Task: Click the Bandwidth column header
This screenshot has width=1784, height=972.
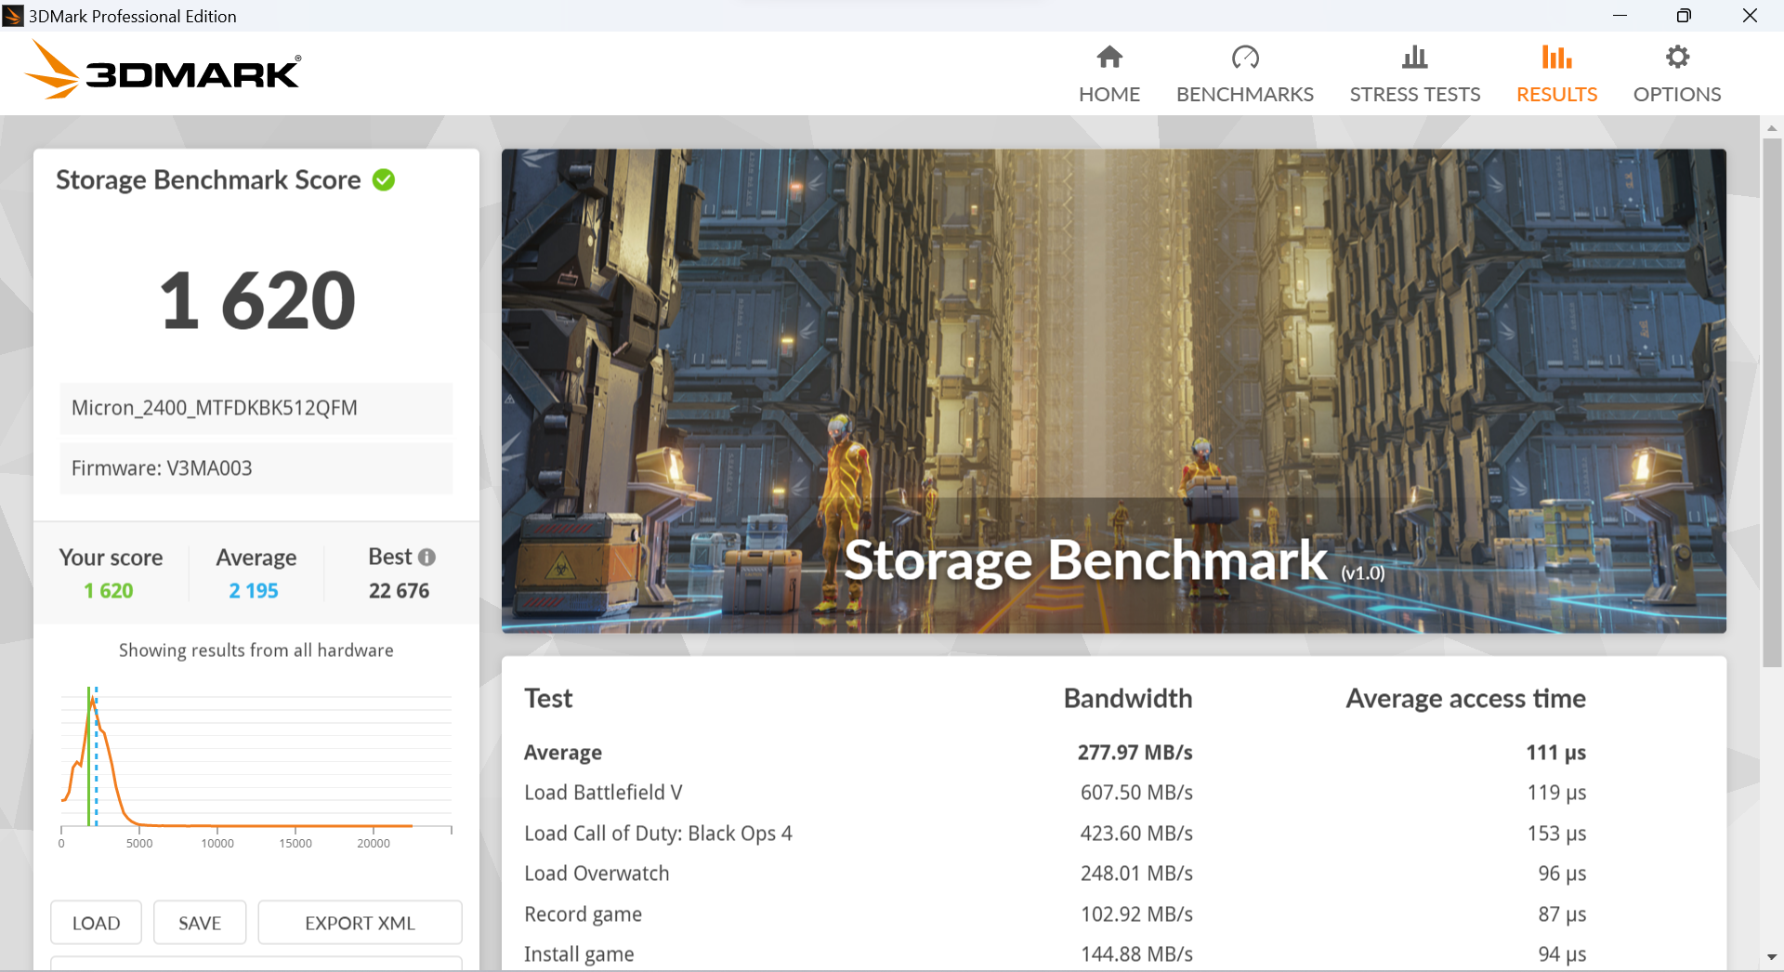Action: 1128,699
